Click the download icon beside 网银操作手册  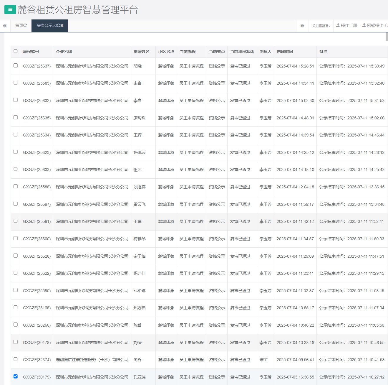point(364,25)
